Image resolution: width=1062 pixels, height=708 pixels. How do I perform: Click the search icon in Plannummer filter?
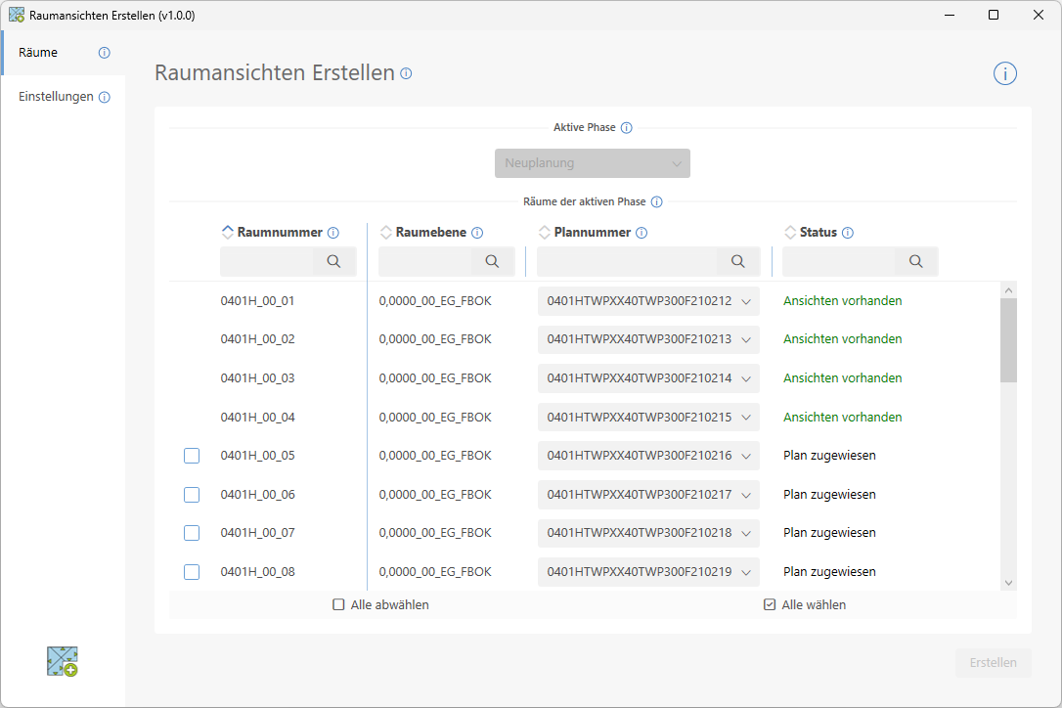coord(738,261)
